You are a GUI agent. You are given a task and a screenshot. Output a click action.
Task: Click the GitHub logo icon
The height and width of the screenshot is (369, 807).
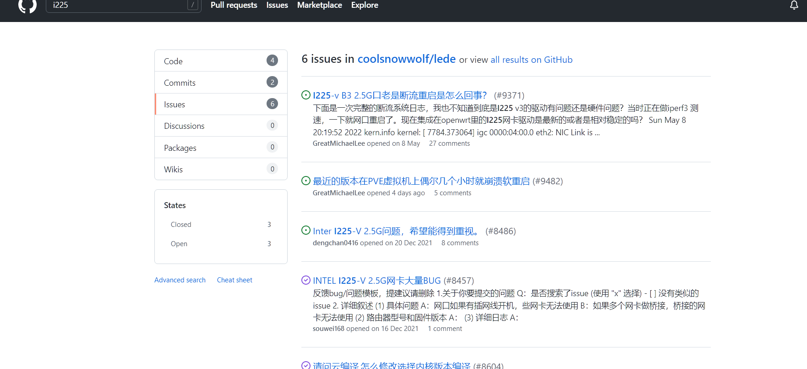(27, 6)
